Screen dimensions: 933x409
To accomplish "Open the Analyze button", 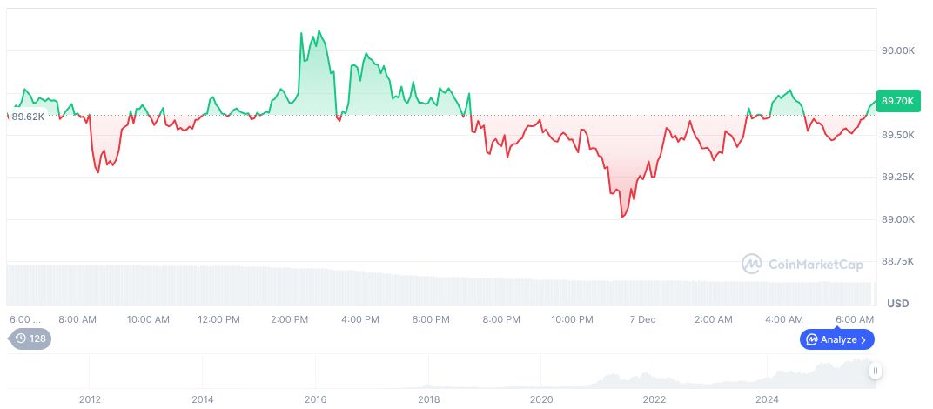I will 836,339.
